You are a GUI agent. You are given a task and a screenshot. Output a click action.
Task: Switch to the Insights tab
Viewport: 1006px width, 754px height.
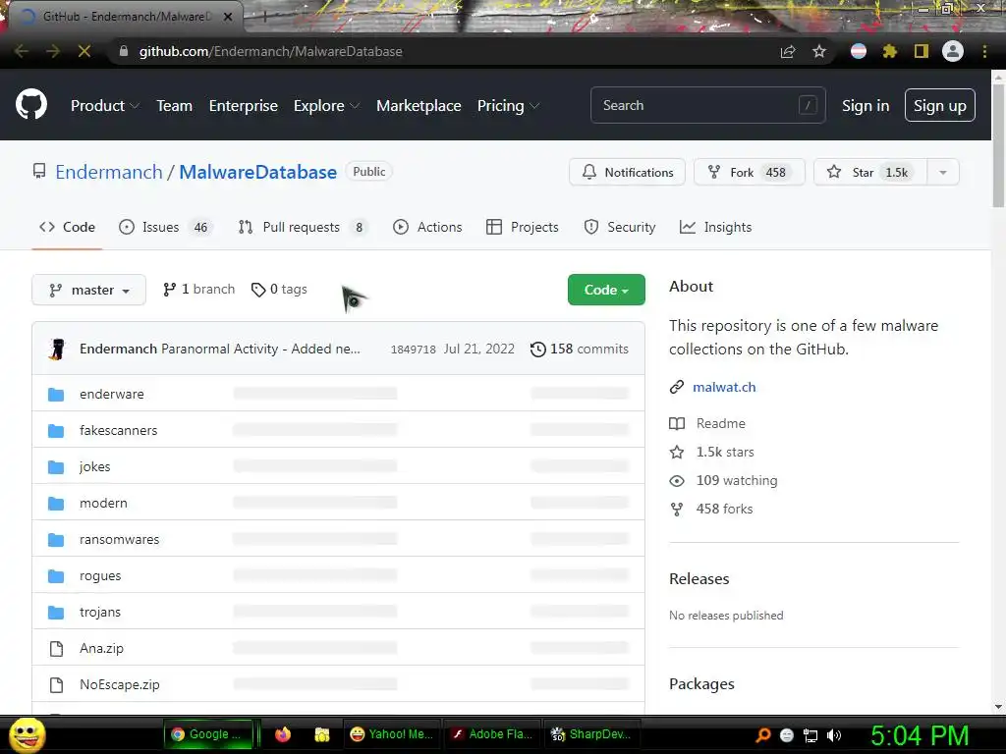715,227
